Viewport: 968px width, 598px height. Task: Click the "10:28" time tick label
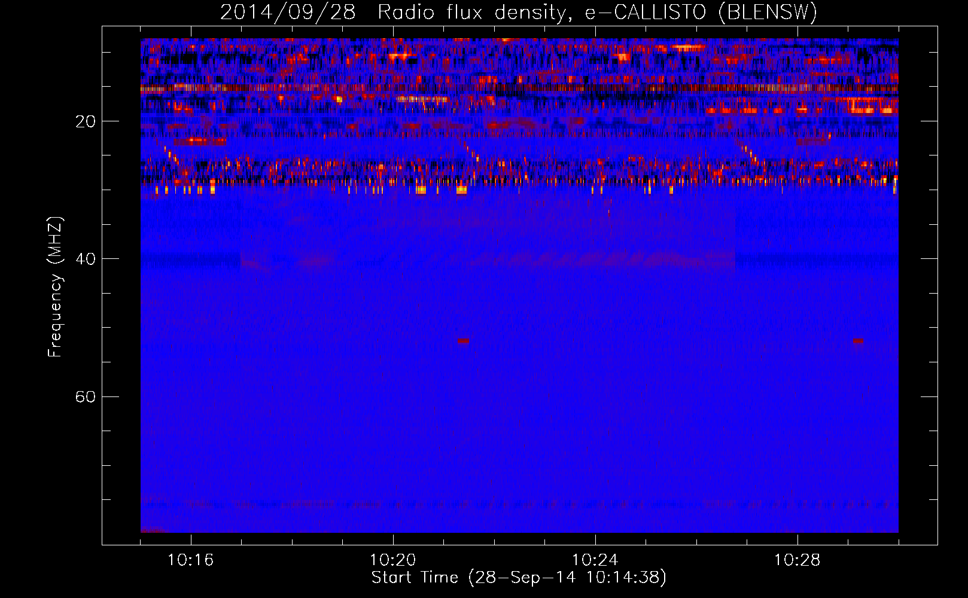point(797,560)
